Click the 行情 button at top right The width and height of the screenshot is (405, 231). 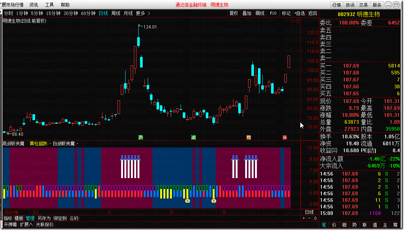tap(336, 5)
